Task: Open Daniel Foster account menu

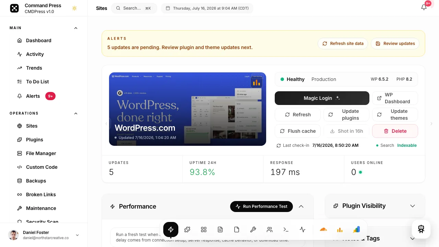Action: coord(44,235)
